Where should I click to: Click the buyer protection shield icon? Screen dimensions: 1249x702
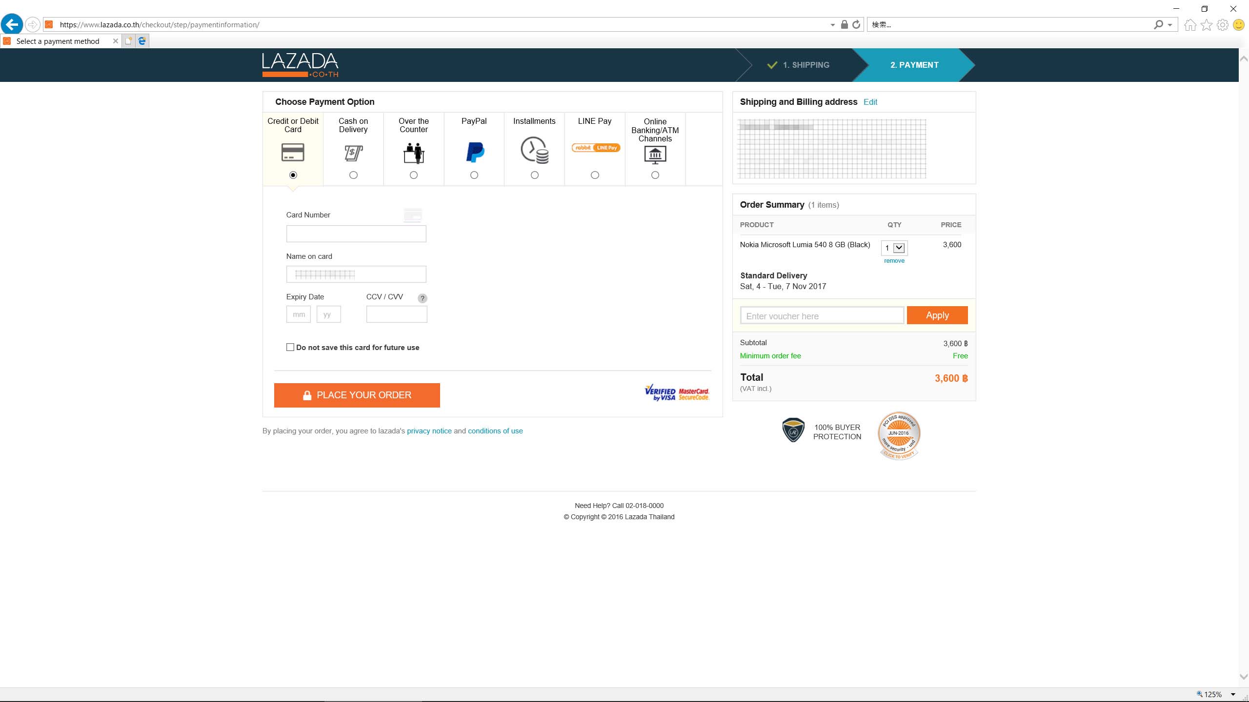pyautogui.click(x=793, y=430)
